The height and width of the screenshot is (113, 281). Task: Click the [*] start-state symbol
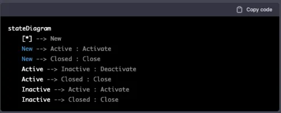[27, 39]
